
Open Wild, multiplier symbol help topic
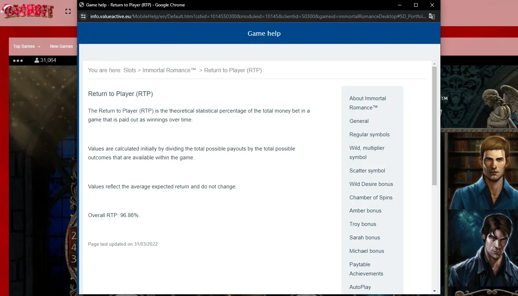tap(367, 153)
